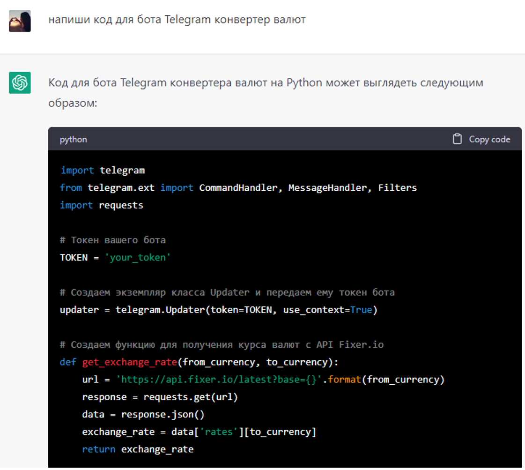Click the line "data = response.json()"
This screenshot has width=525, height=470.
coord(143,414)
